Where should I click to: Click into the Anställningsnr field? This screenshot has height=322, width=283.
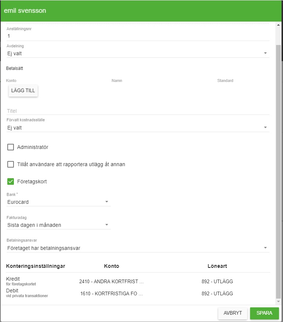coord(138,36)
